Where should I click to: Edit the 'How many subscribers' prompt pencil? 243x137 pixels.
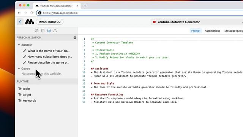click(x=24, y=57)
